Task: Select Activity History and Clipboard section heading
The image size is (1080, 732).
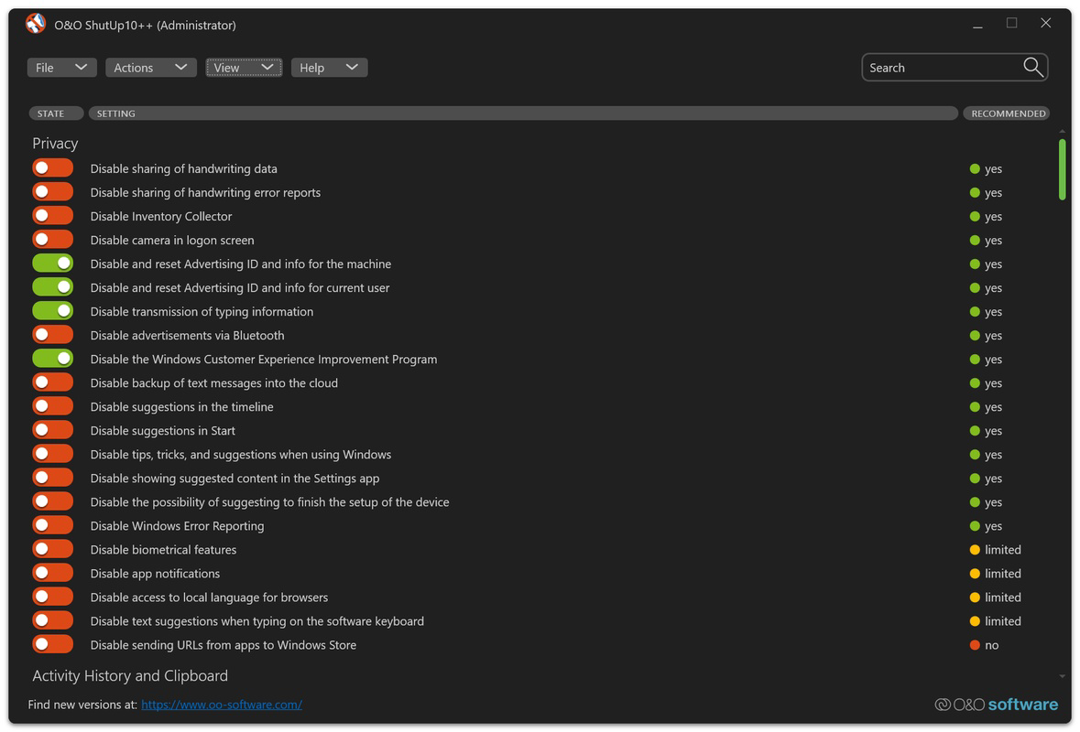Action: (130, 675)
